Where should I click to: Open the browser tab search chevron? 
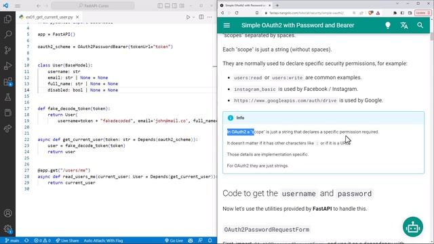tap(398, 3)
